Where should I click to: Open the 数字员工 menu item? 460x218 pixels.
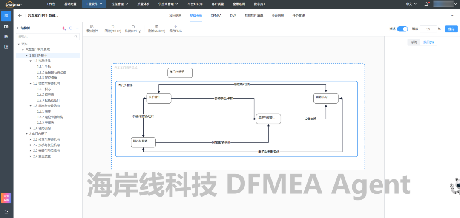click(x=260, y=4)
